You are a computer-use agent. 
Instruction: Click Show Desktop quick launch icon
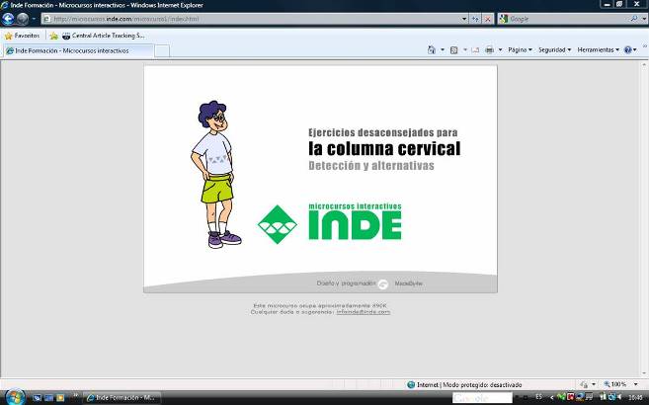38,398
